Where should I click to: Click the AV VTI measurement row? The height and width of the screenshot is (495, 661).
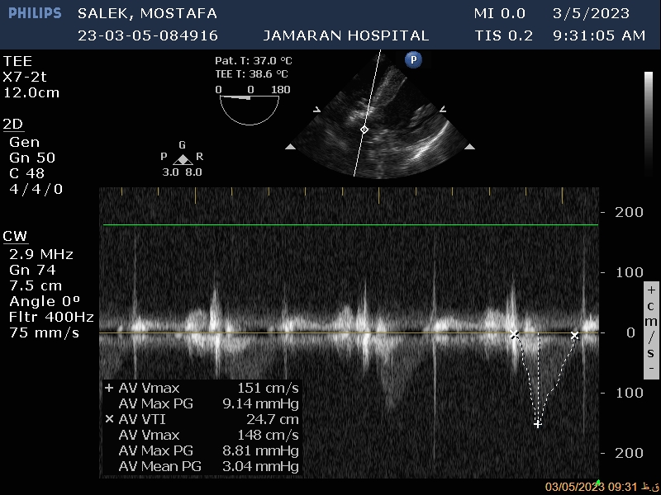(202, 419)
